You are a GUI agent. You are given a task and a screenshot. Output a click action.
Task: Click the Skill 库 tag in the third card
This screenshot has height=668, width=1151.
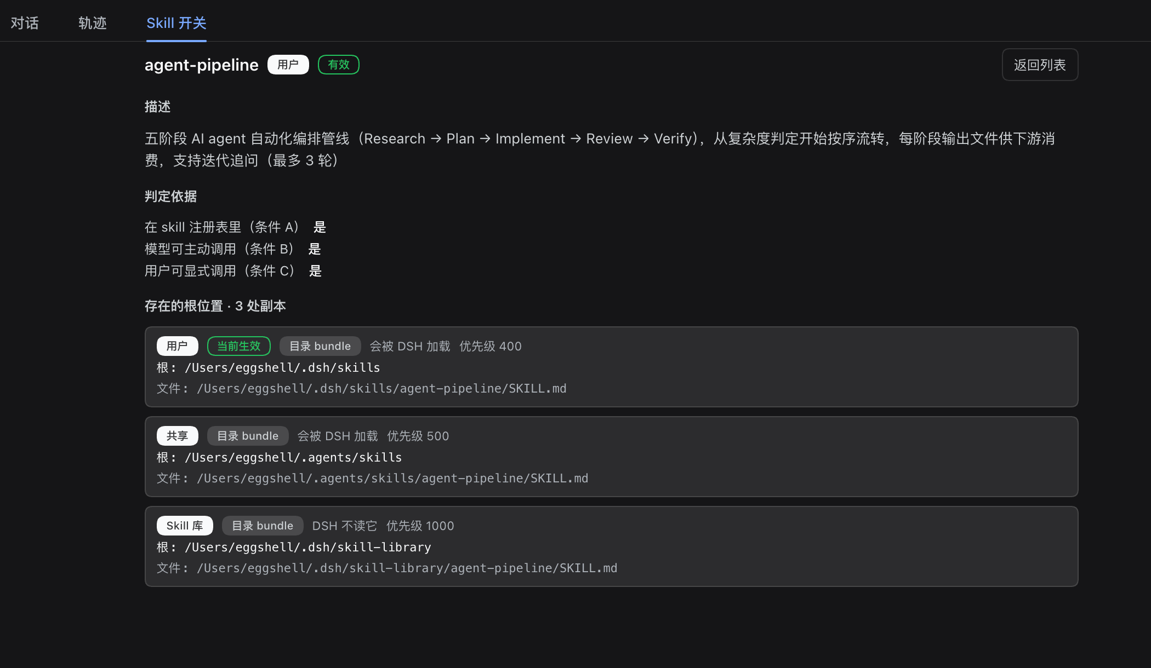[185, 526]
